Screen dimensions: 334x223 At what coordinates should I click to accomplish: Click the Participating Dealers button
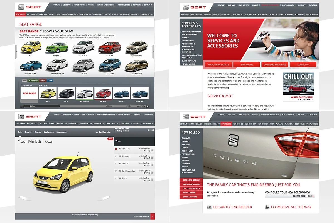click(x=218, y=64)
